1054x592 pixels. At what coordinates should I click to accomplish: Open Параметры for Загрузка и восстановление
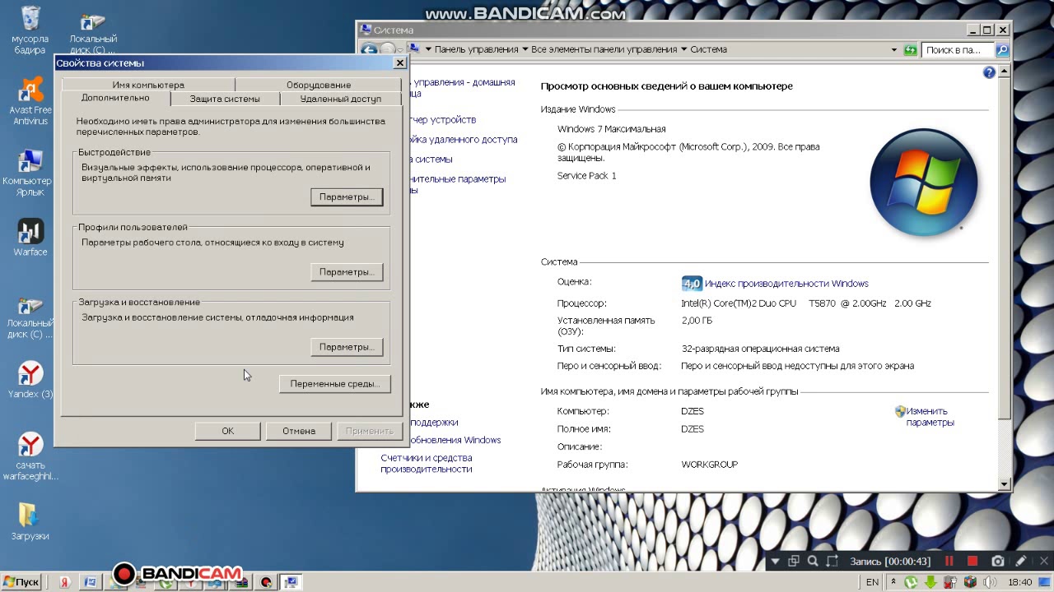coord(347,347)
